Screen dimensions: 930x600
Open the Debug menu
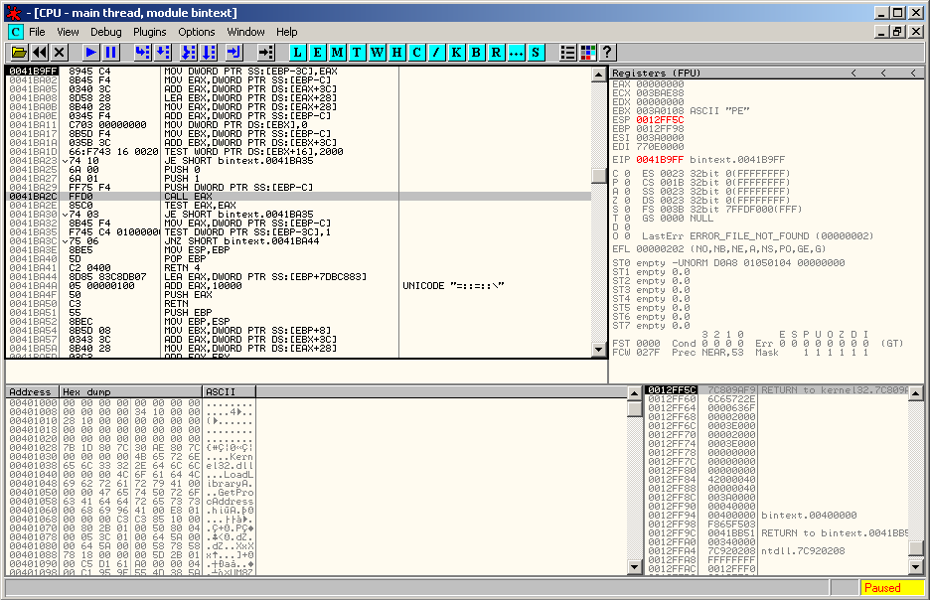pos(106,32)
